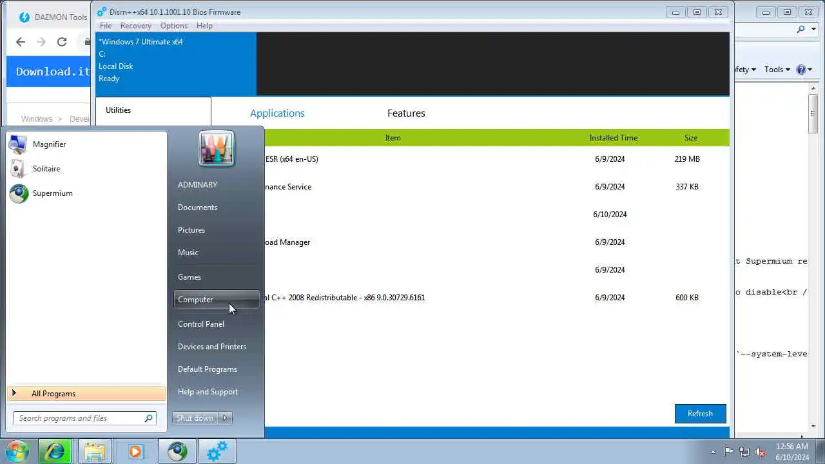Screen dimensions: 825x464
Task: Click the search icon in Start search box
Action: (x=149, y=418)
